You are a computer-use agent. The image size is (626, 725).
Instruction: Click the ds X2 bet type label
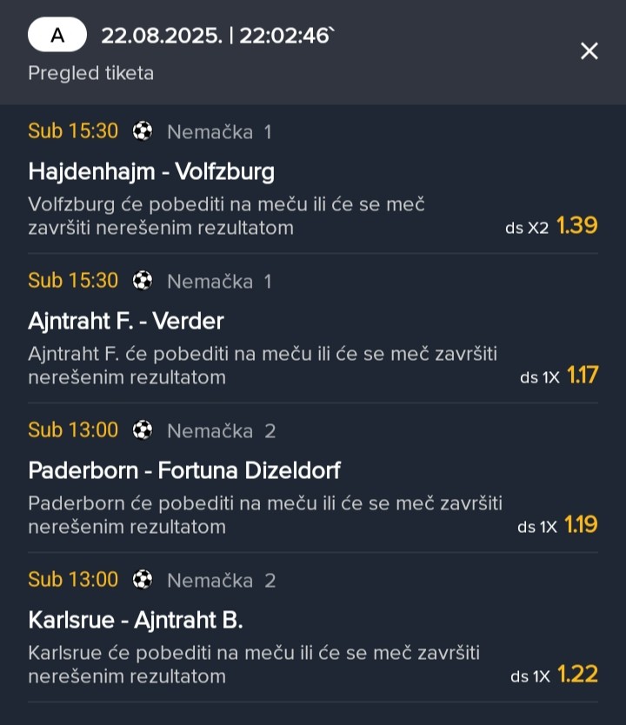pos(527,228)
